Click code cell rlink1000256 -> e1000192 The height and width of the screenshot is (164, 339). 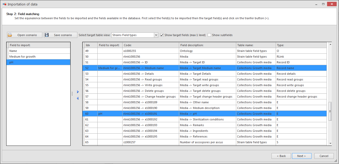(x=151, y=119)
